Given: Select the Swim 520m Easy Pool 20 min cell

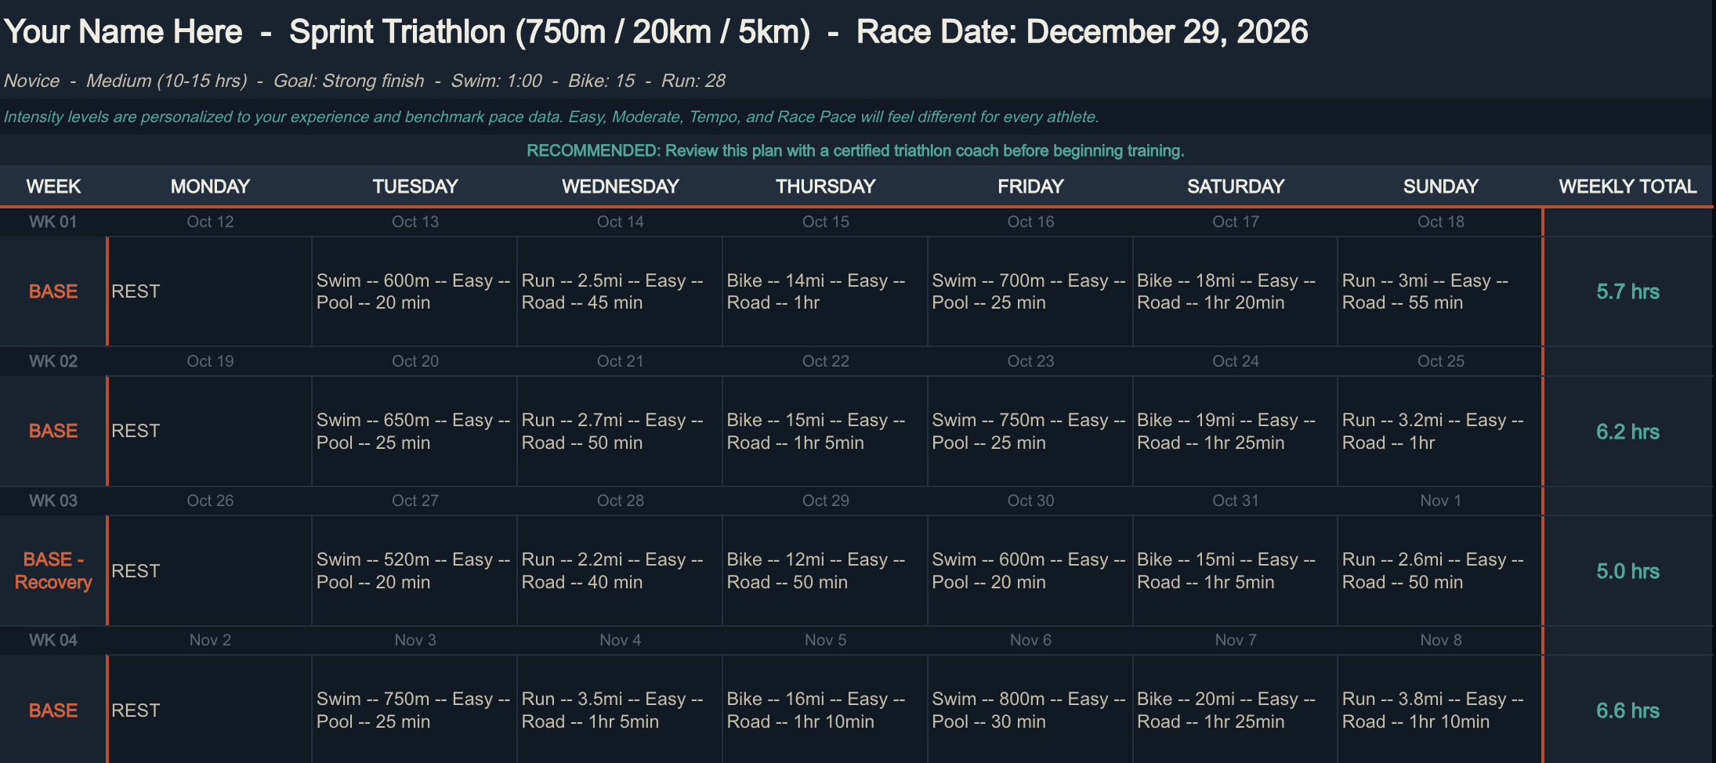Looking at the screenshot, I should tap(414, 570).
